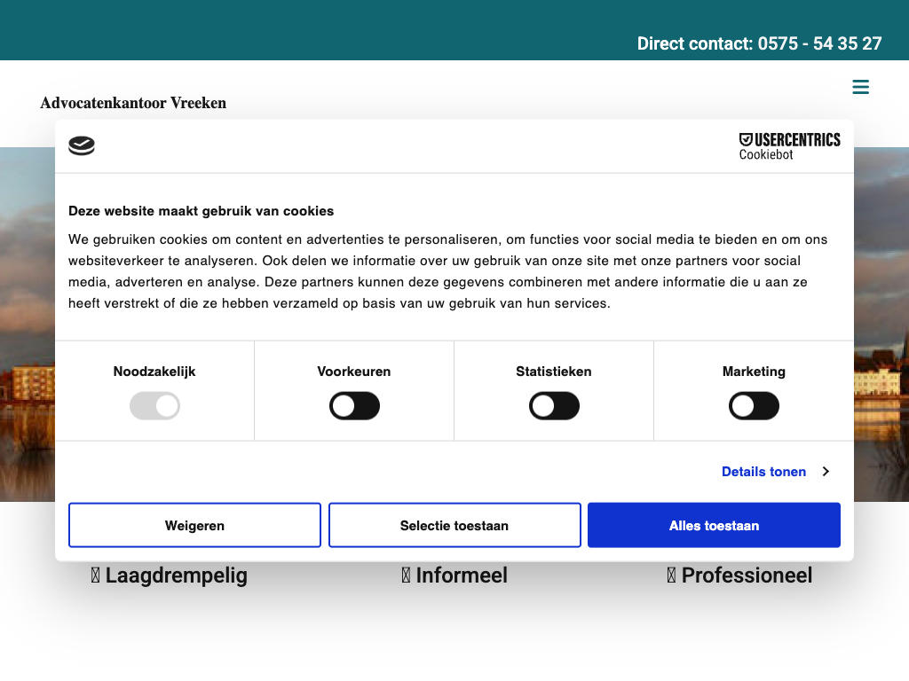909x681 pixels.
Task: Accept all cookies with Alles toestaan
Action: (x=714, y=526)
